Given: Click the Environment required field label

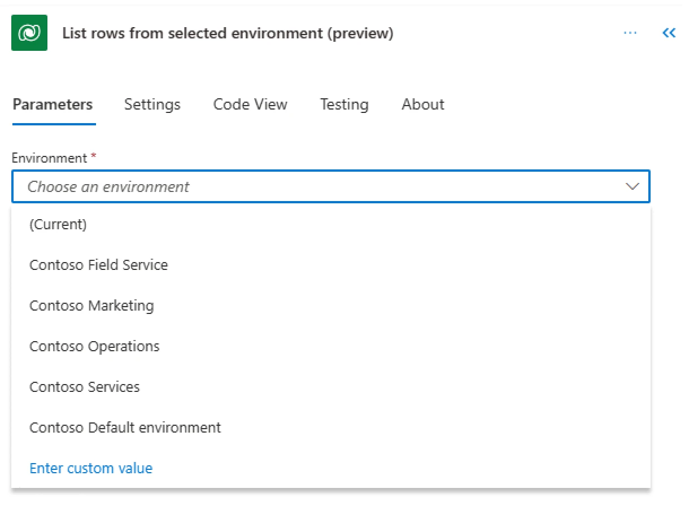Looking at the screenshot, I should (x=48, y=158).
